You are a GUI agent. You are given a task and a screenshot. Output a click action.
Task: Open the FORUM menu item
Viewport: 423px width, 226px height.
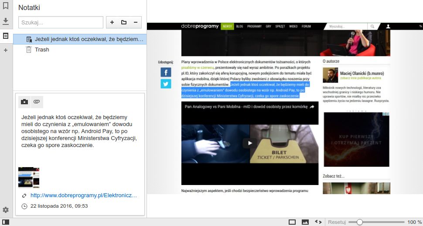click(x=306, y=26)
